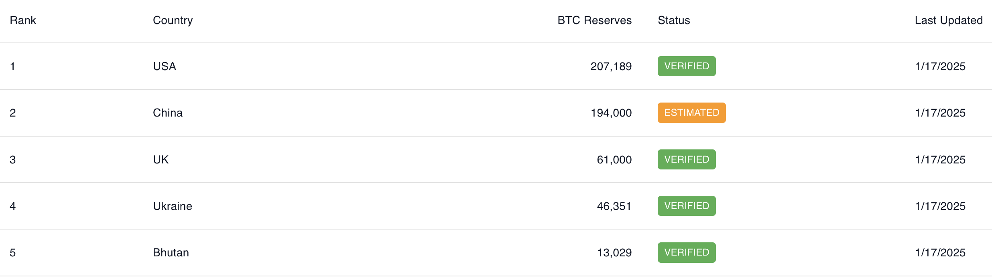
Task: Click the ESTIMATED badge for China
Action: [x=691, y=113]
